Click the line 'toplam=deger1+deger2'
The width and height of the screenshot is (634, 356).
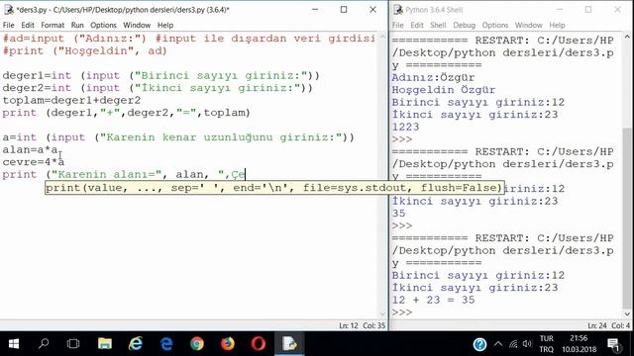71,100
